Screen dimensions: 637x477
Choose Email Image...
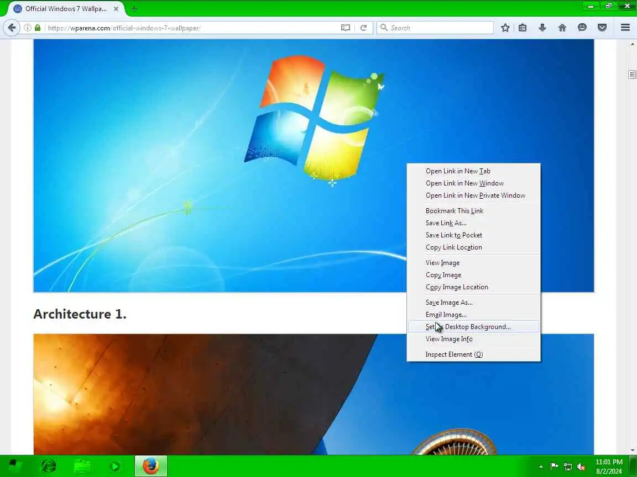(474, 315)
